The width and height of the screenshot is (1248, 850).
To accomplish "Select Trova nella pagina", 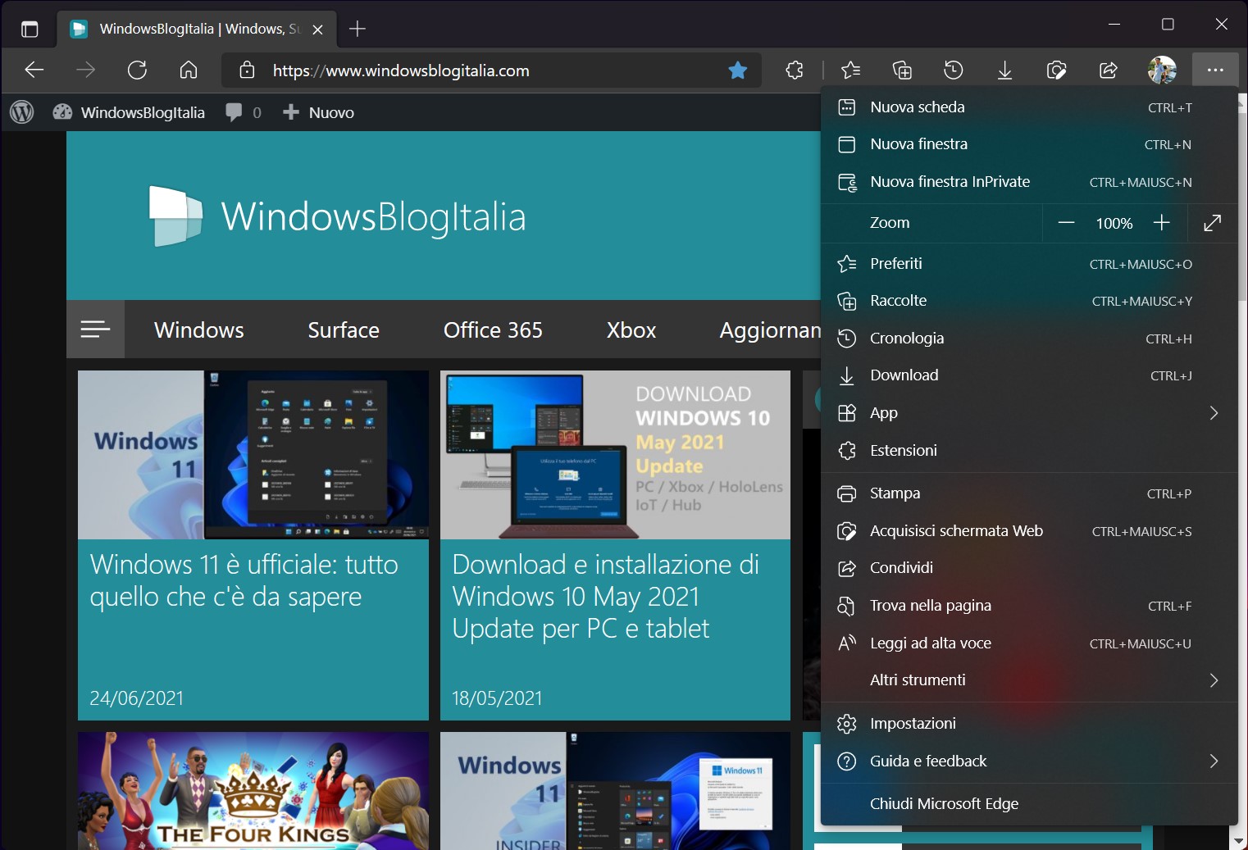I will click(x=1029, y=606).
